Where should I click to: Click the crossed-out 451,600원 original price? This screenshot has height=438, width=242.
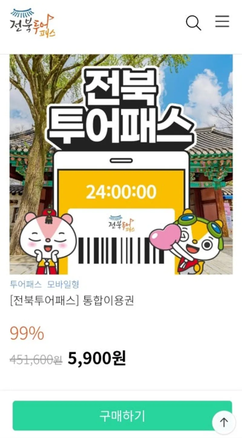(x=36, y=359)
